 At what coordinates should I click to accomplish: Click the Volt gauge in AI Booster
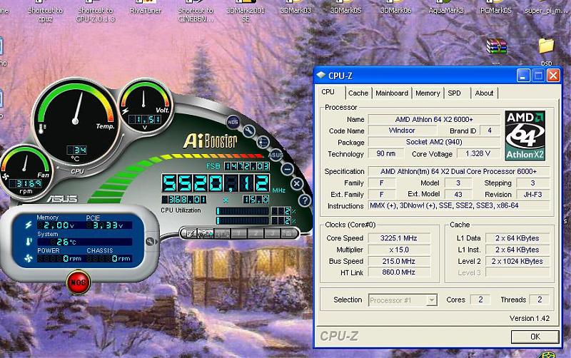point(145,106)
